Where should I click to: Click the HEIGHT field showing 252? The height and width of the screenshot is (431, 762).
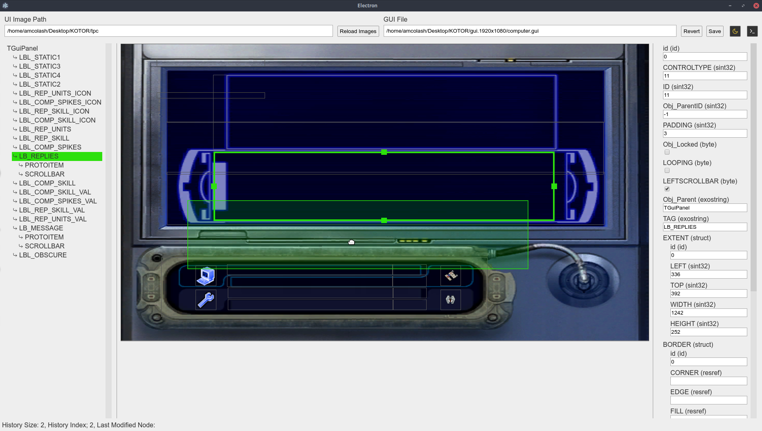click(x=708, y=332)
